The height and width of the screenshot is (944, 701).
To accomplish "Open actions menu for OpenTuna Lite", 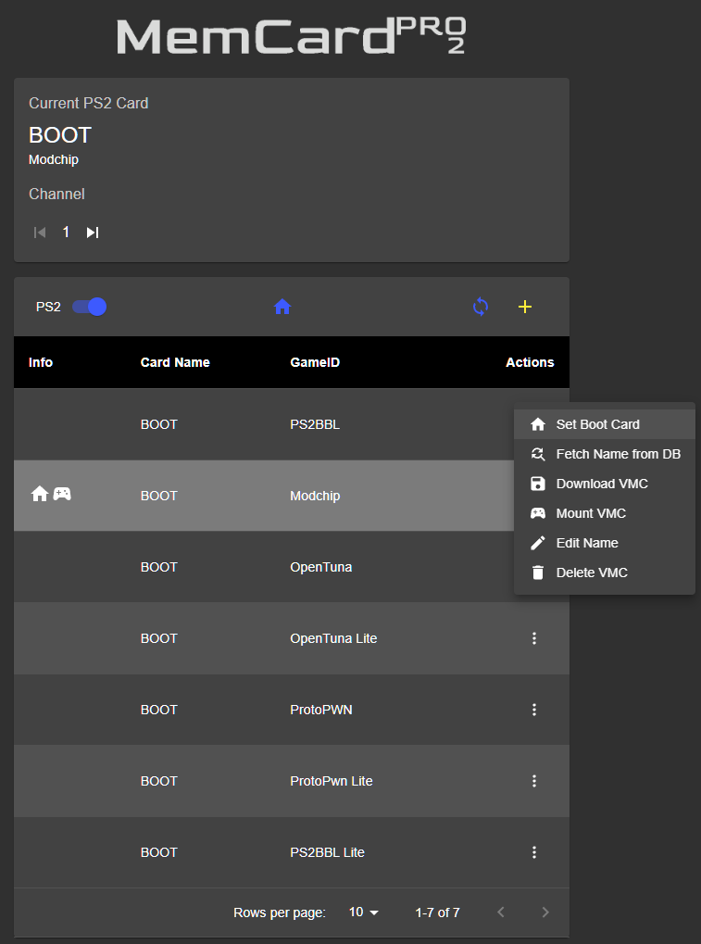I will (534, 638).
